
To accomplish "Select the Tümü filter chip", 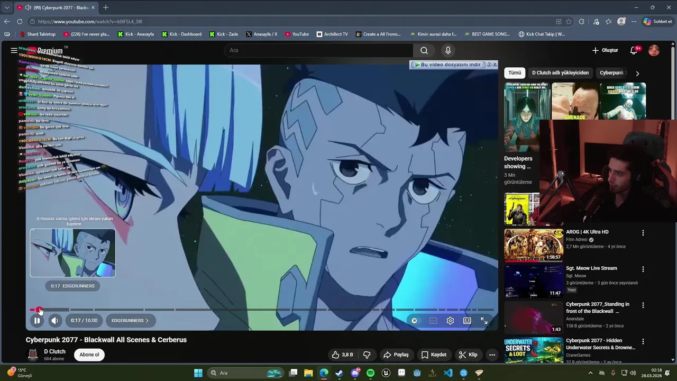I will pyautogui.click(x=515, y=73).
